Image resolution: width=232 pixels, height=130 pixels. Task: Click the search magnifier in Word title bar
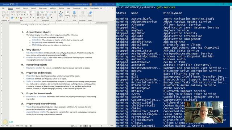[69, 4]
